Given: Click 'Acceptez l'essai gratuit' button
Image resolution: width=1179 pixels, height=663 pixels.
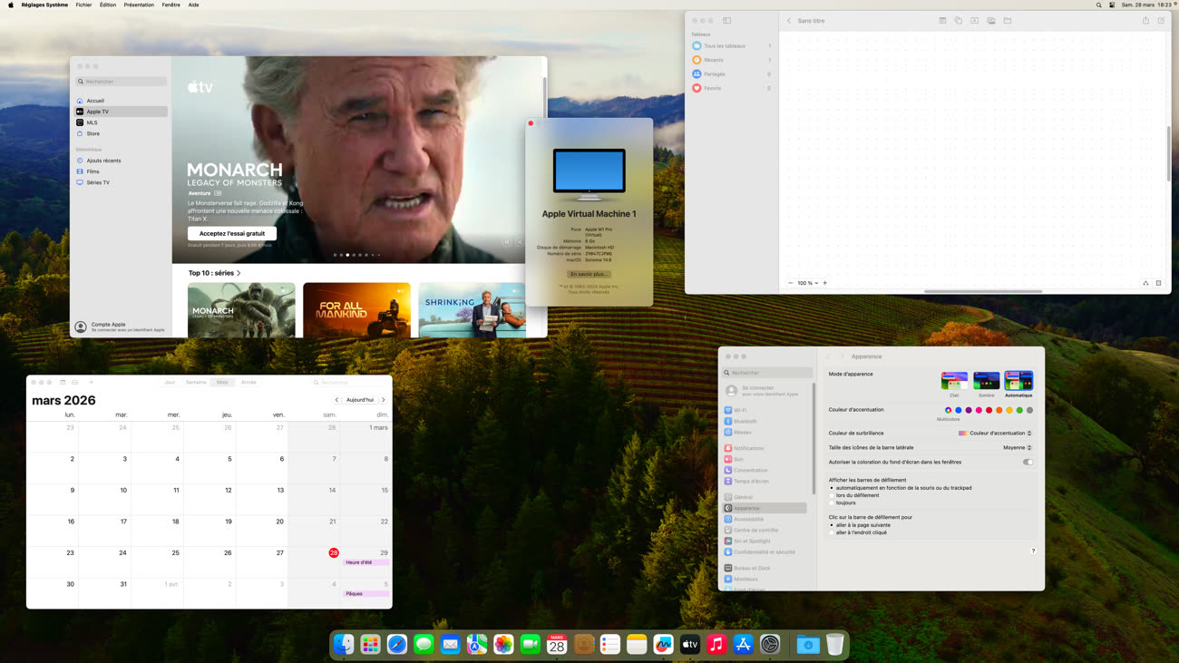Looking at the screenshot, I should tap(232, 233).
